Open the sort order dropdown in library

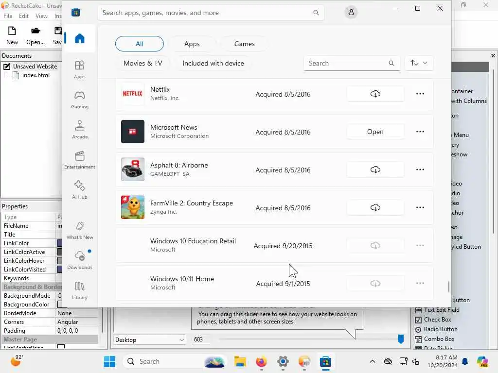coord(419,63)
